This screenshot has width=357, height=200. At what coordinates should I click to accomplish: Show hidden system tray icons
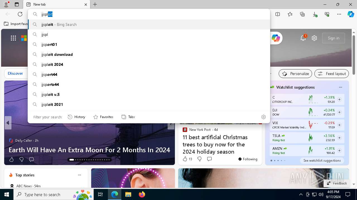(301, 194)
